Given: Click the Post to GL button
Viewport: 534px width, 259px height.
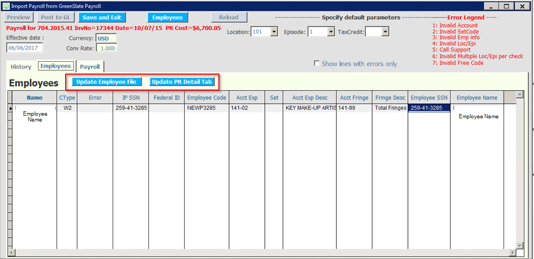Looking at the screenshot, I should (x=56, y=18).
